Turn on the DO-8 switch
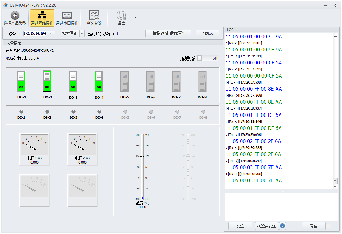Image resolution: width=342 pixels, height=234 pixels. [x=203, y=81]
